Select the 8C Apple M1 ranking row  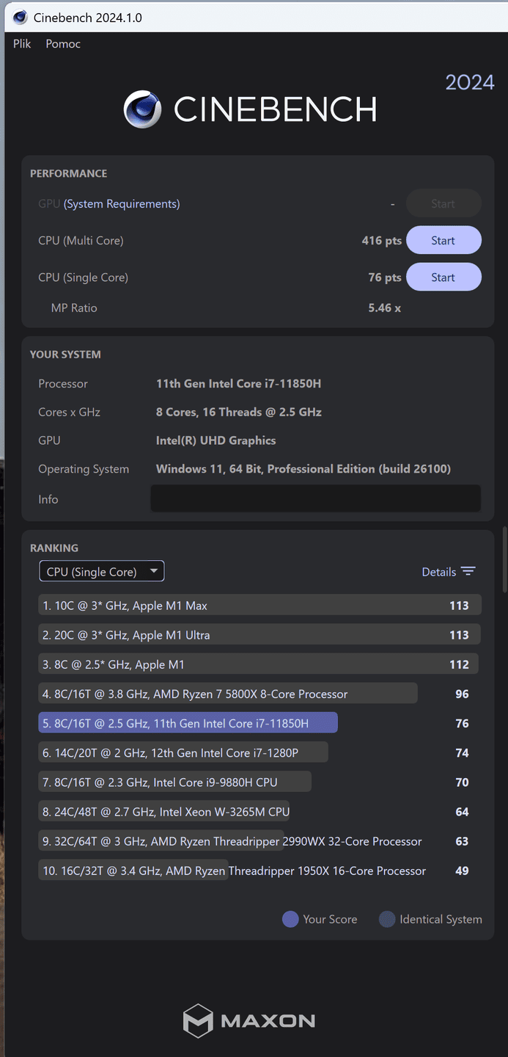[259, 664]
